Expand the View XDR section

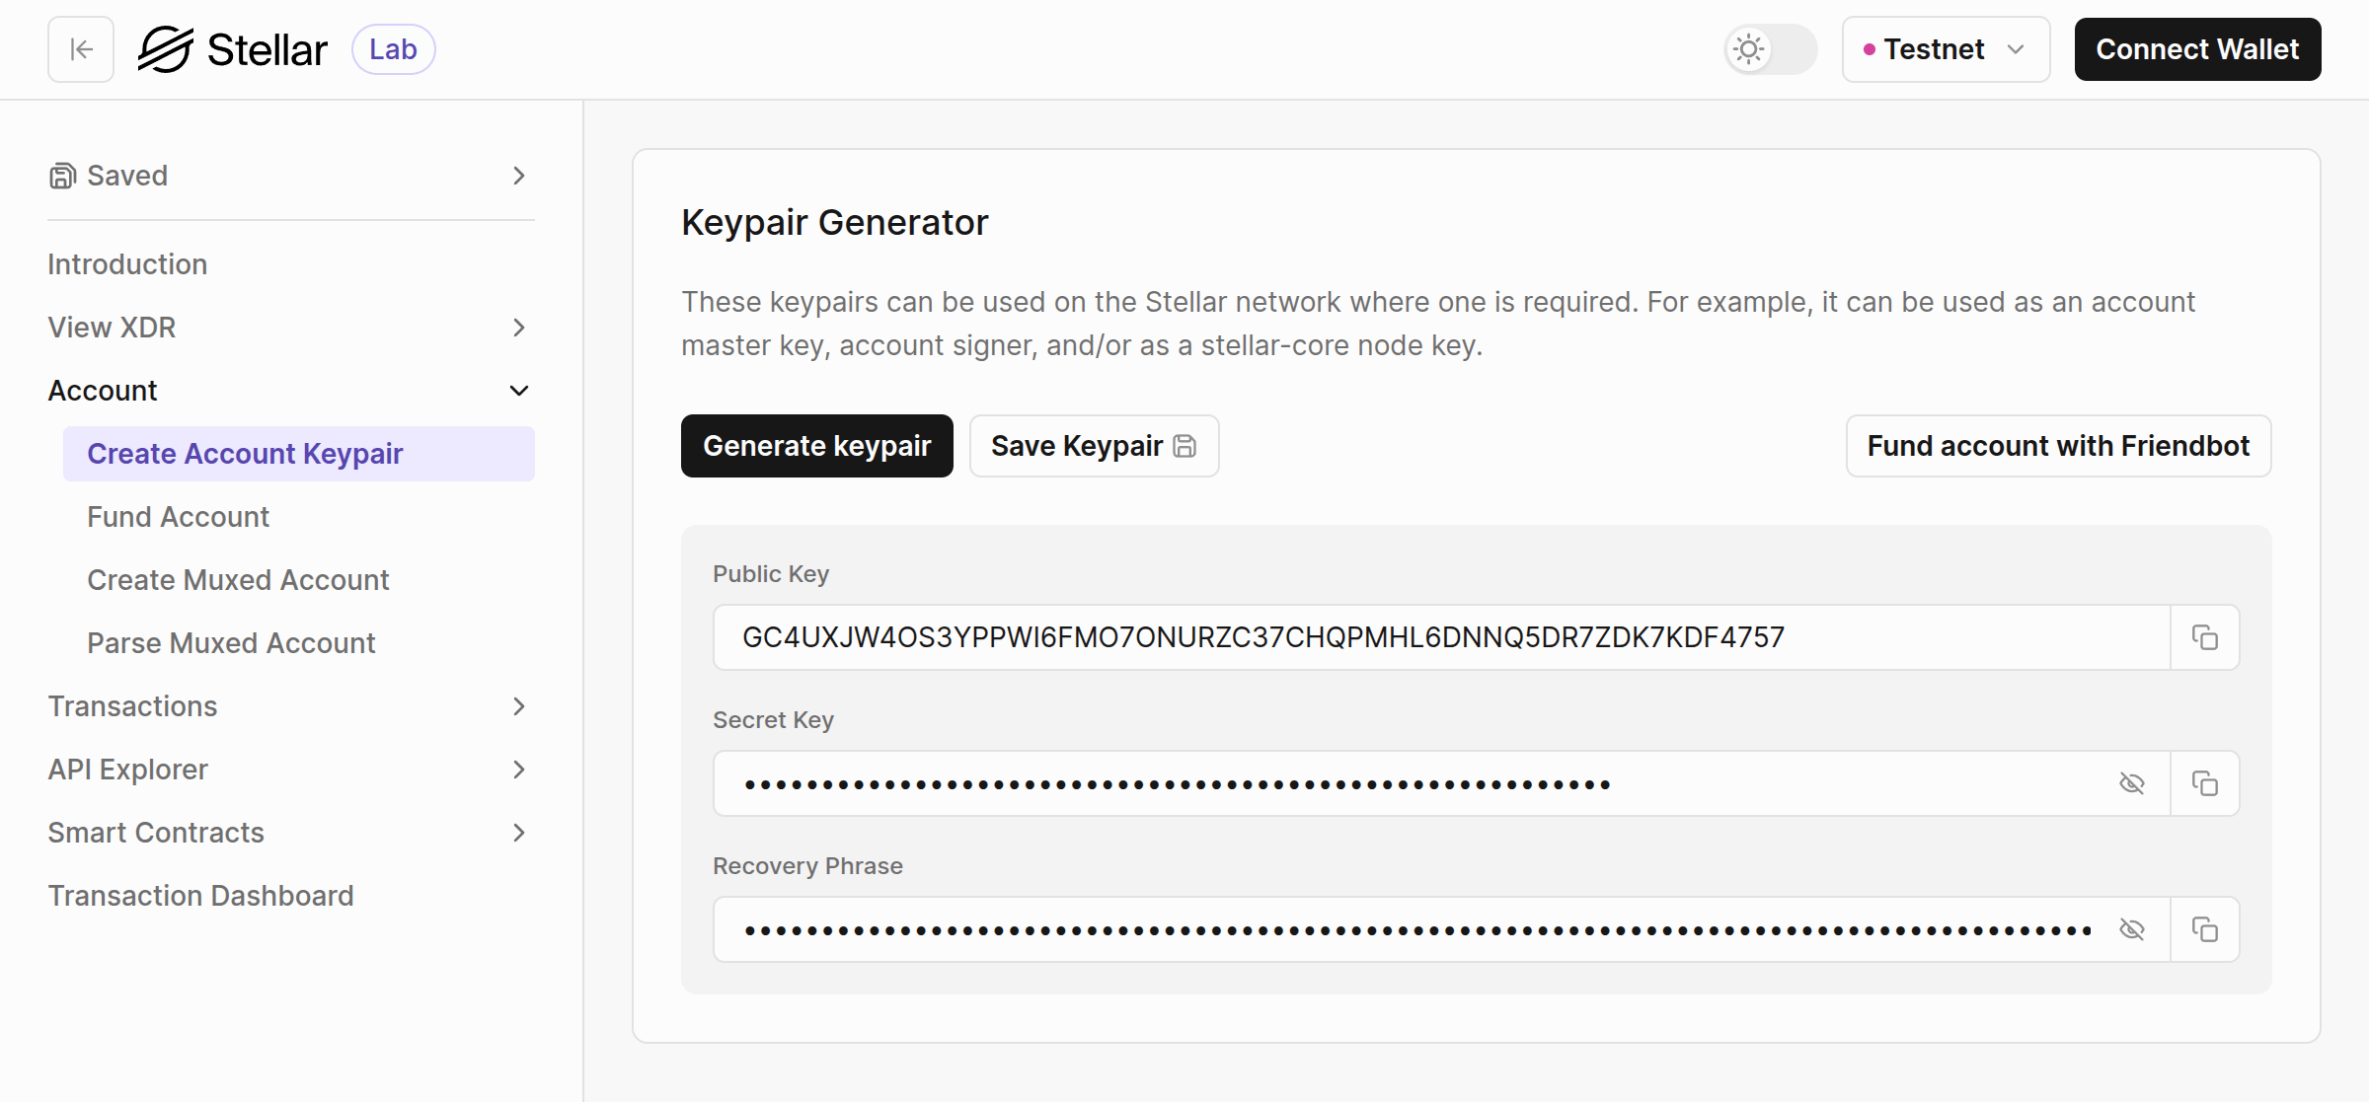pos(519,328)
